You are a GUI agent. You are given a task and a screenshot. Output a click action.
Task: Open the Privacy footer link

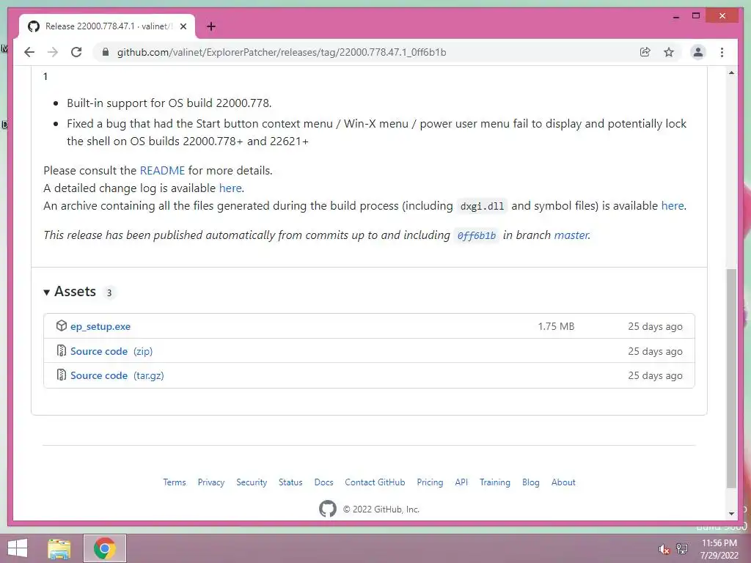pyautogui.click(x=211, y=482)
